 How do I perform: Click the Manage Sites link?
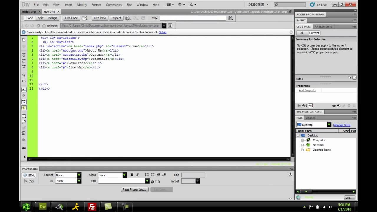342,125
